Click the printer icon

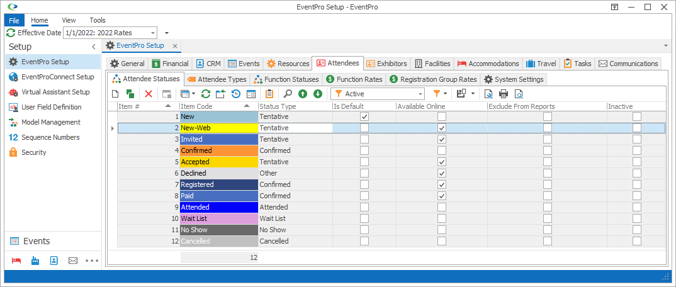504,94
